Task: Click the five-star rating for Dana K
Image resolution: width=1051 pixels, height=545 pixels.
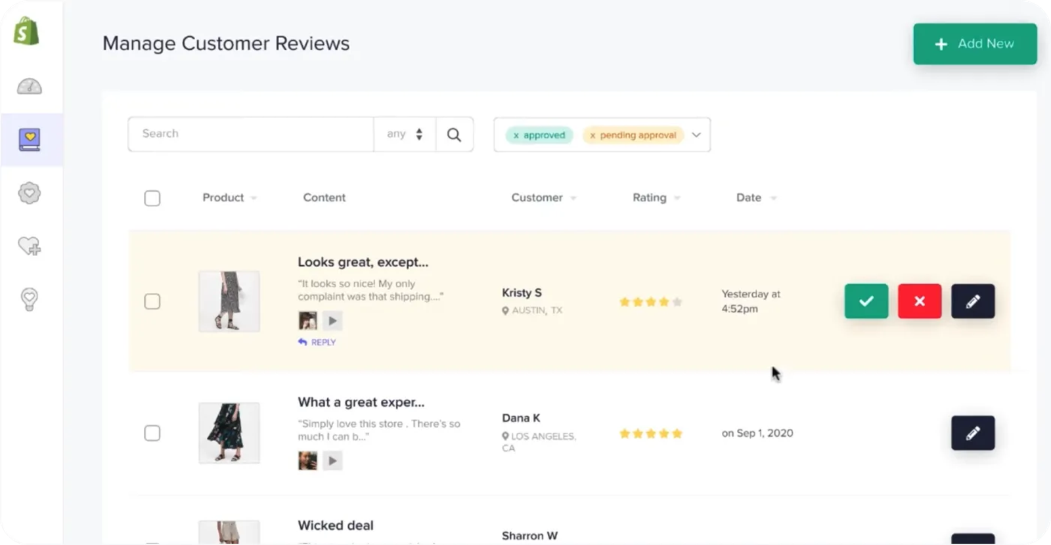Action: point(651,433)
